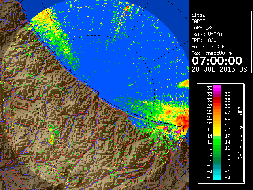Click the >38 legend value
Screen dimensions: 253x190
point(208,88)
